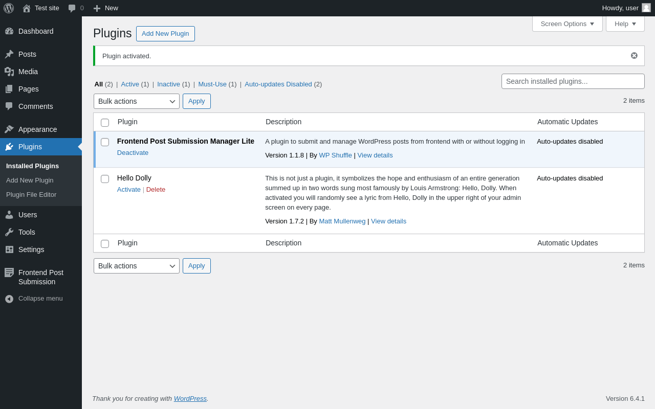This screenshot has width=655, height=409.
Task: Check the Frontend Post Submission Manager checkbox
Action: (x=105, y=142)
